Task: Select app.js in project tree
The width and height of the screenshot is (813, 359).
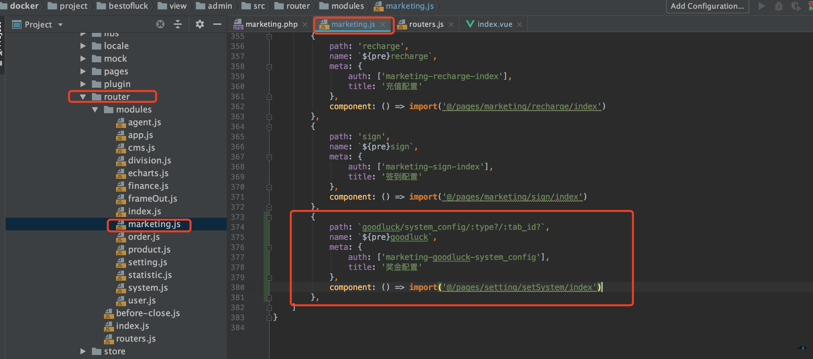Action: tap(134, 135)
